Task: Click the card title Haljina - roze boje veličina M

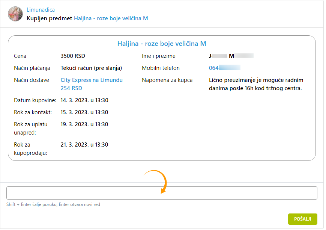Action: pos(162,44)
